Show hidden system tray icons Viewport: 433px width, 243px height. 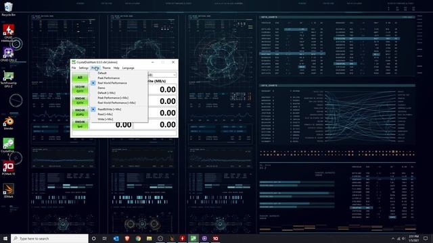pyautogui.click(x=393, y=238)
